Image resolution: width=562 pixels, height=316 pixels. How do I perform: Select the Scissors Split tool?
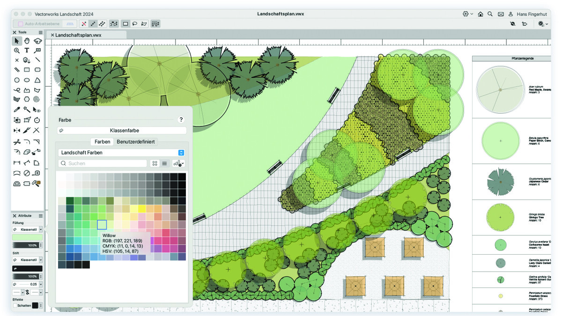[x=17, y=142]
